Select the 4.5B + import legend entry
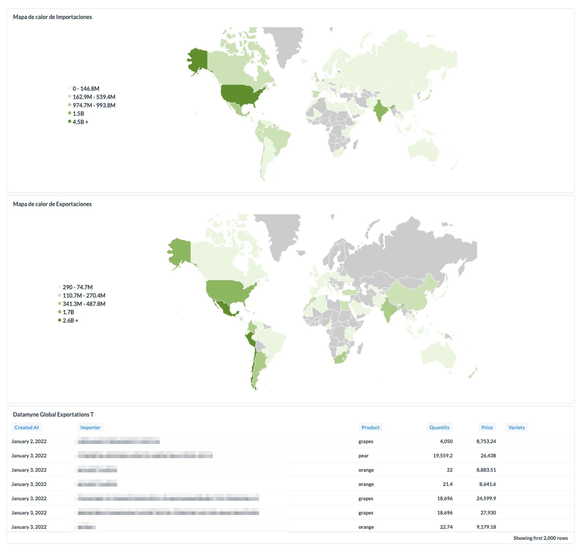Image resolution: width=581 pixels, height=549 pixels. (80, 122)
